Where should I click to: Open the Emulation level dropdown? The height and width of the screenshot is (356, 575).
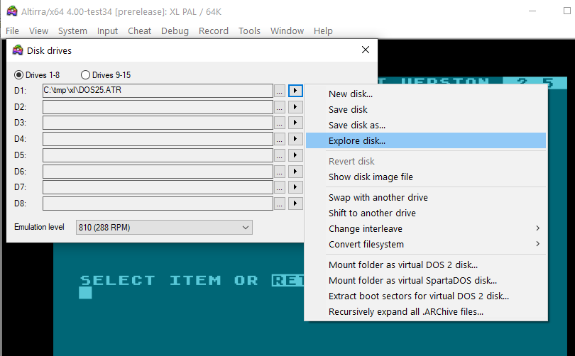(x=164, y=228)
